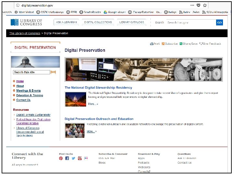Click the Digital Preservation banner image
Screen dimensions: 234x176
coord(144,70)
